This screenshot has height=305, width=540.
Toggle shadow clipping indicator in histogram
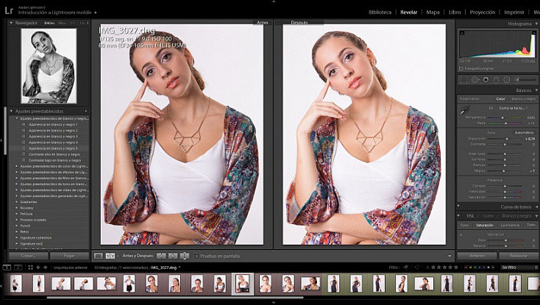(462, 33)
